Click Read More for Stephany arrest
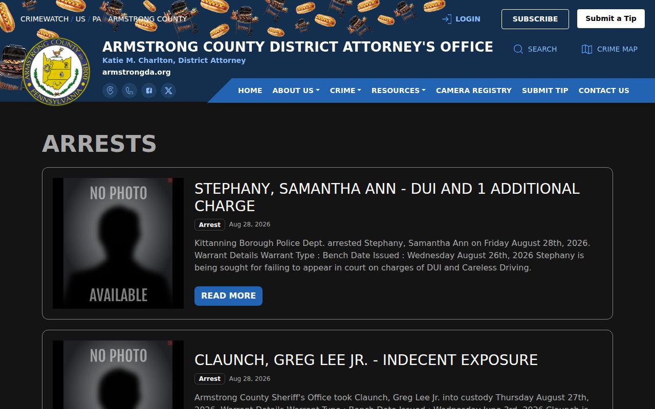This screenshot has width=655, height=409. point(228,296)
